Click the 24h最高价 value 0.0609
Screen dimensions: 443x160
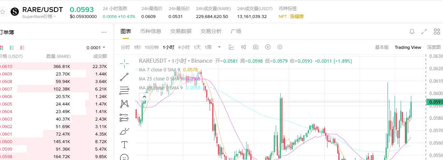(148, 17)
